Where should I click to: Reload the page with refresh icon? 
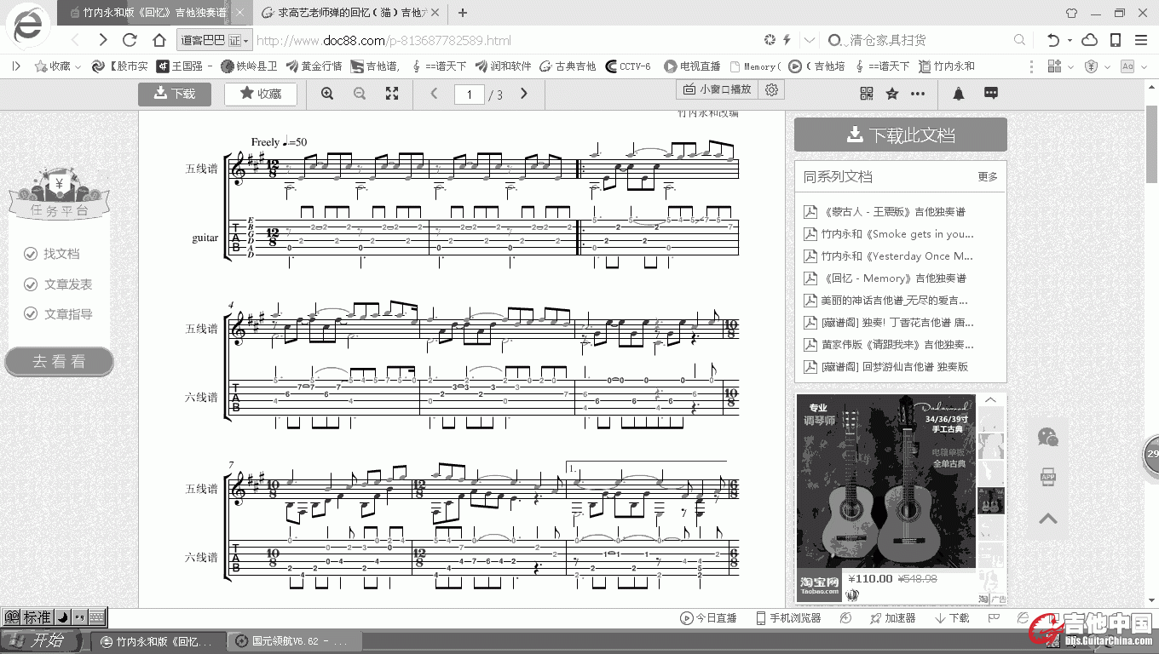pyautogui.click(x=130, y=40)
